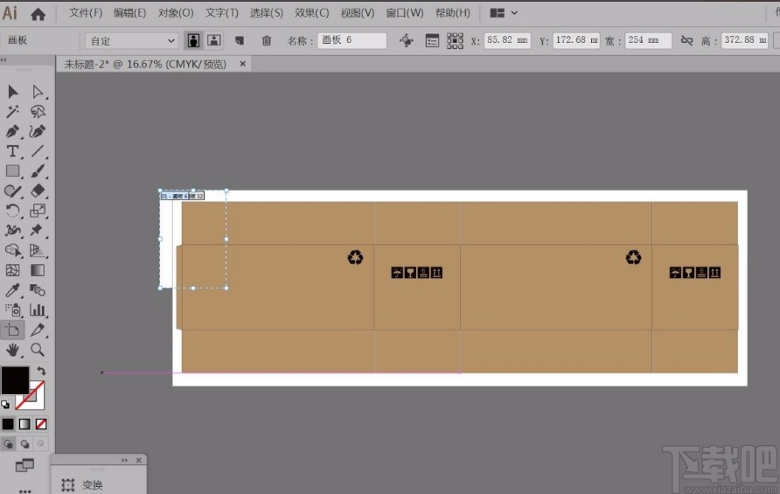Select the Line Segment tool
The height and width of the screenshot is (494, 780).
(38, 150)
